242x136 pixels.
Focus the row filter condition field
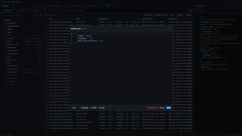(117, 11)
